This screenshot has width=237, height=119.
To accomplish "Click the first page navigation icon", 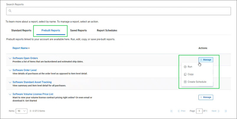I will [x=171, y=111].
